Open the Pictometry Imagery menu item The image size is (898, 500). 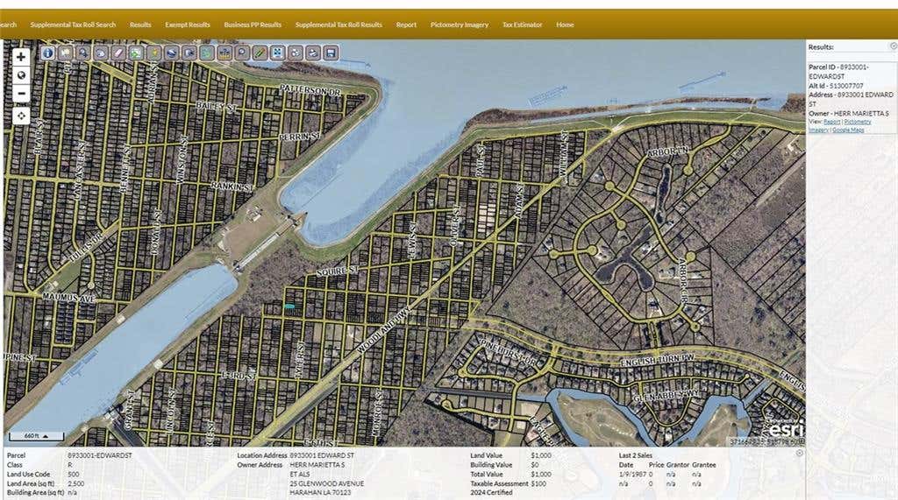460,25
